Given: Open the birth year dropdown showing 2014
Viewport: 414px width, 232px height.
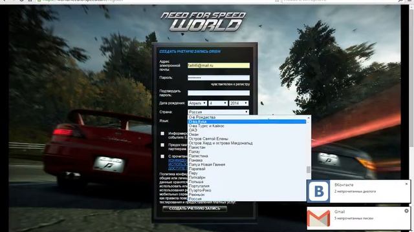Looking at the screenshot, I should [x=239, y=103].
